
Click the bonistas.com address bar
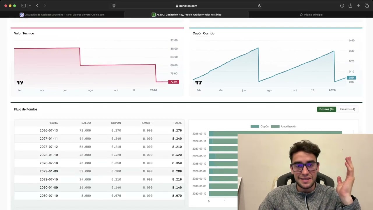click(186, 6)
